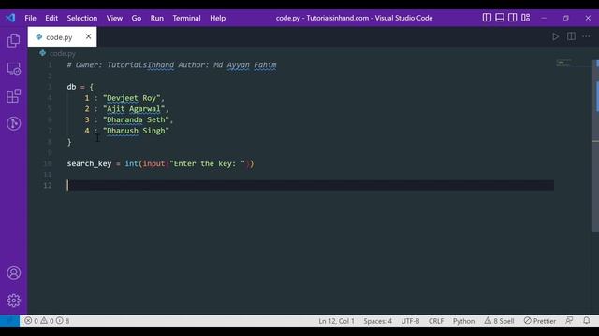Close the code.py tab
Image resolution: width=599 pixels, height=336 pixels.
(x=88, y=36)
